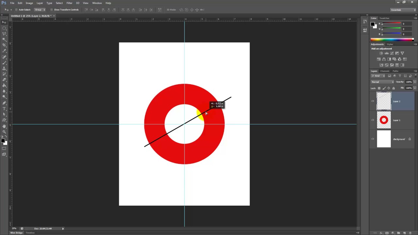Select the Zoom tool

4,132
